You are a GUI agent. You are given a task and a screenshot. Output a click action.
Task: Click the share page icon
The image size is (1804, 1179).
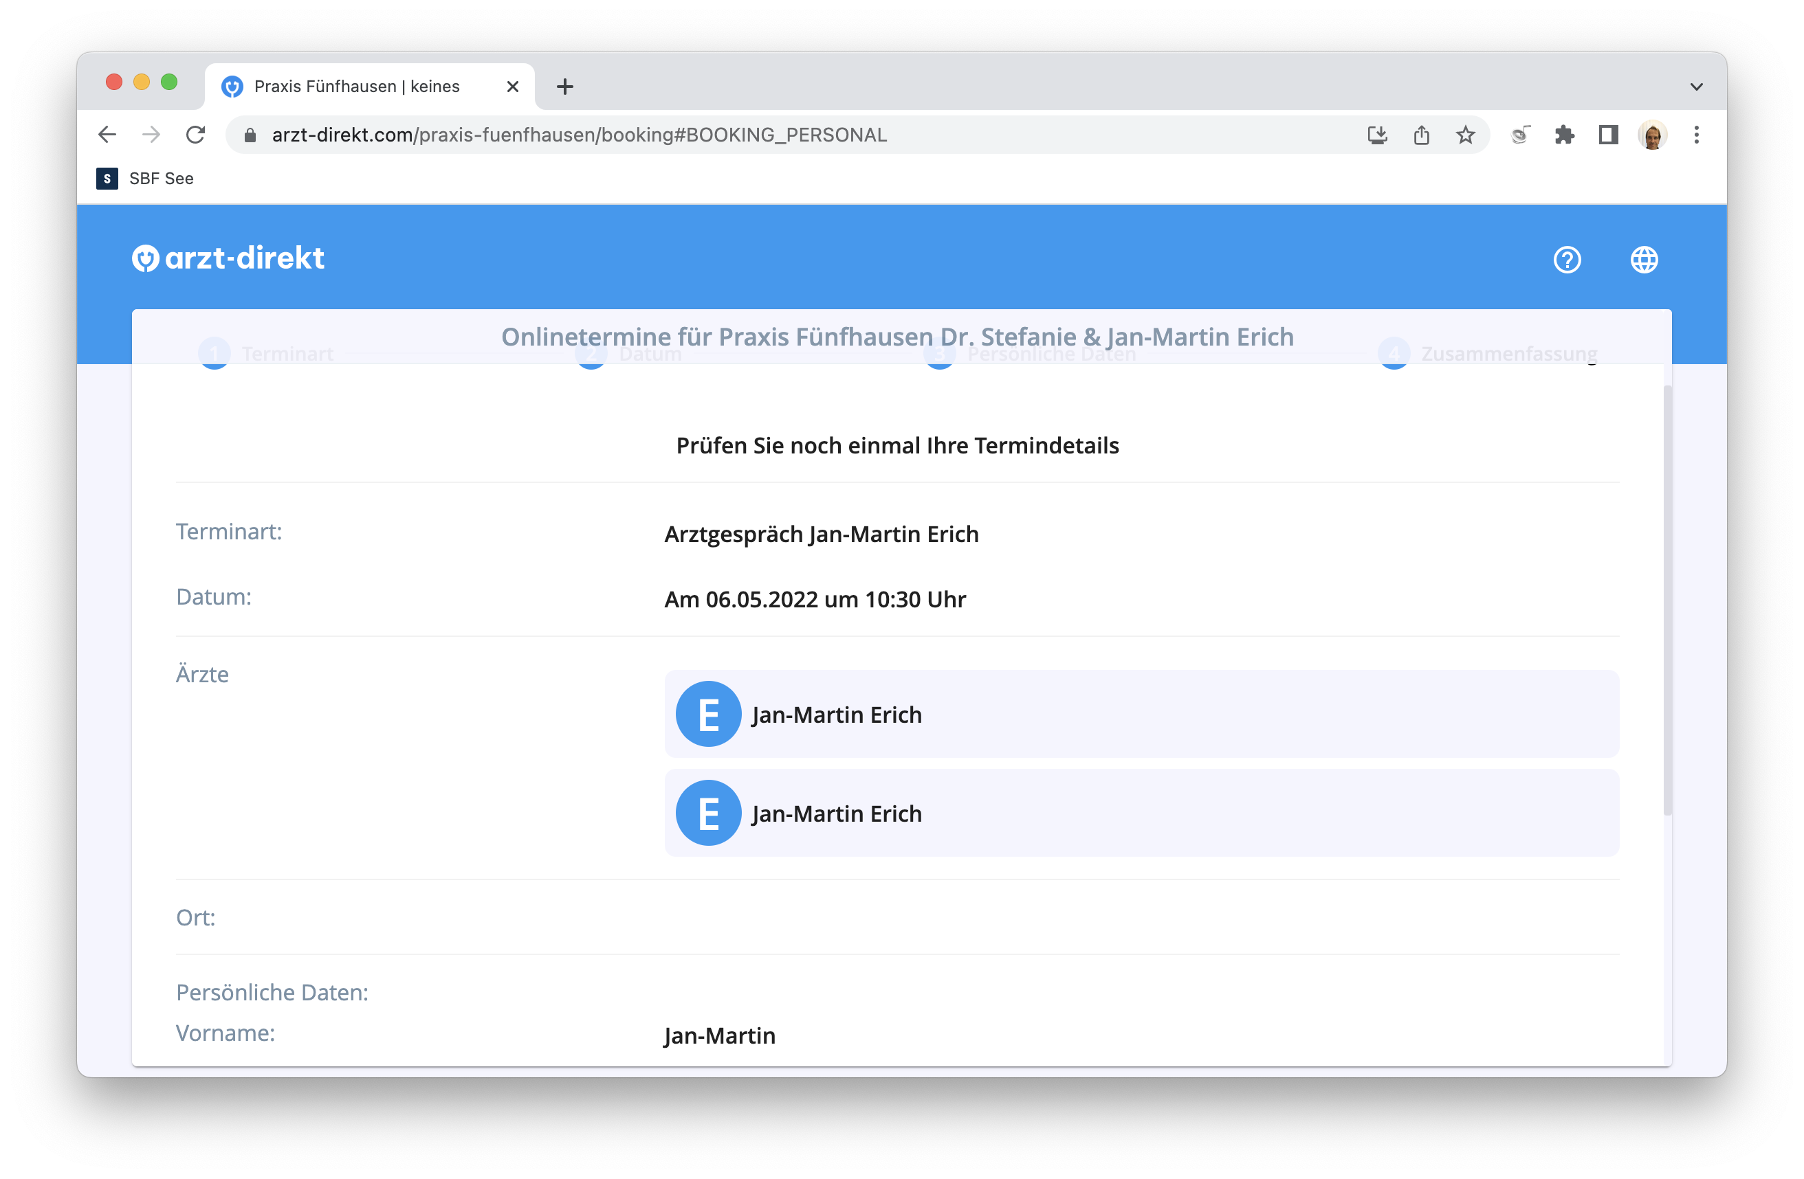[x=1421, y=135]
